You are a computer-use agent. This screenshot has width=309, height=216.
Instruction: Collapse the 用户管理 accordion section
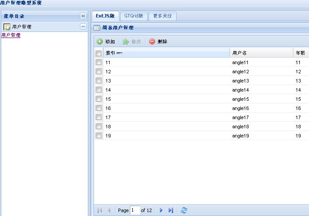(83, 27)
